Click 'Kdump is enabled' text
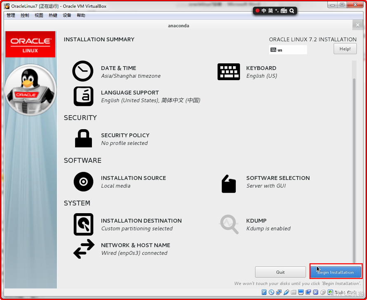This screenshot has height=300, width=367. point(268,228)
